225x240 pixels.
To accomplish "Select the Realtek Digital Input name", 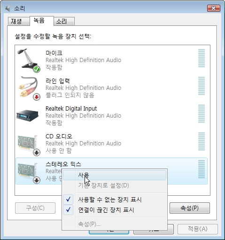I will (x=71, y=109).
